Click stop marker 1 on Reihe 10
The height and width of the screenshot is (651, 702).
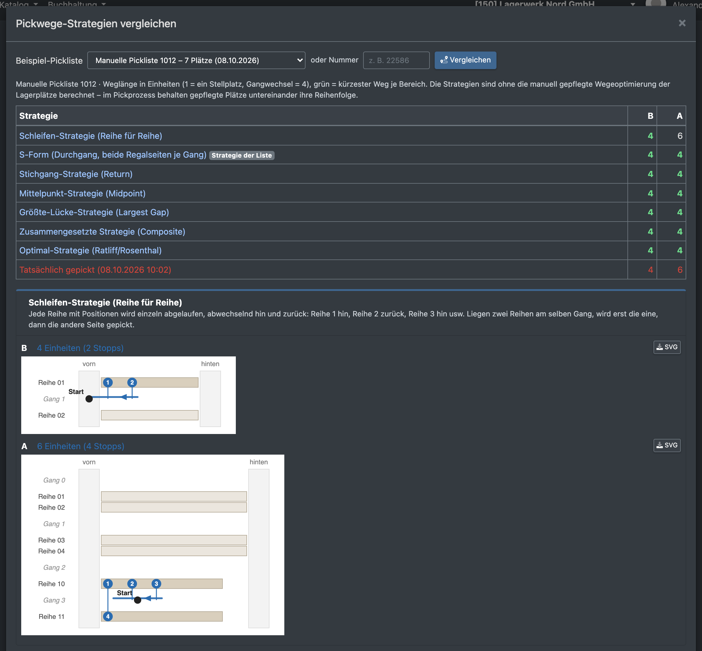pyautogui.click(x=108, y=584)
